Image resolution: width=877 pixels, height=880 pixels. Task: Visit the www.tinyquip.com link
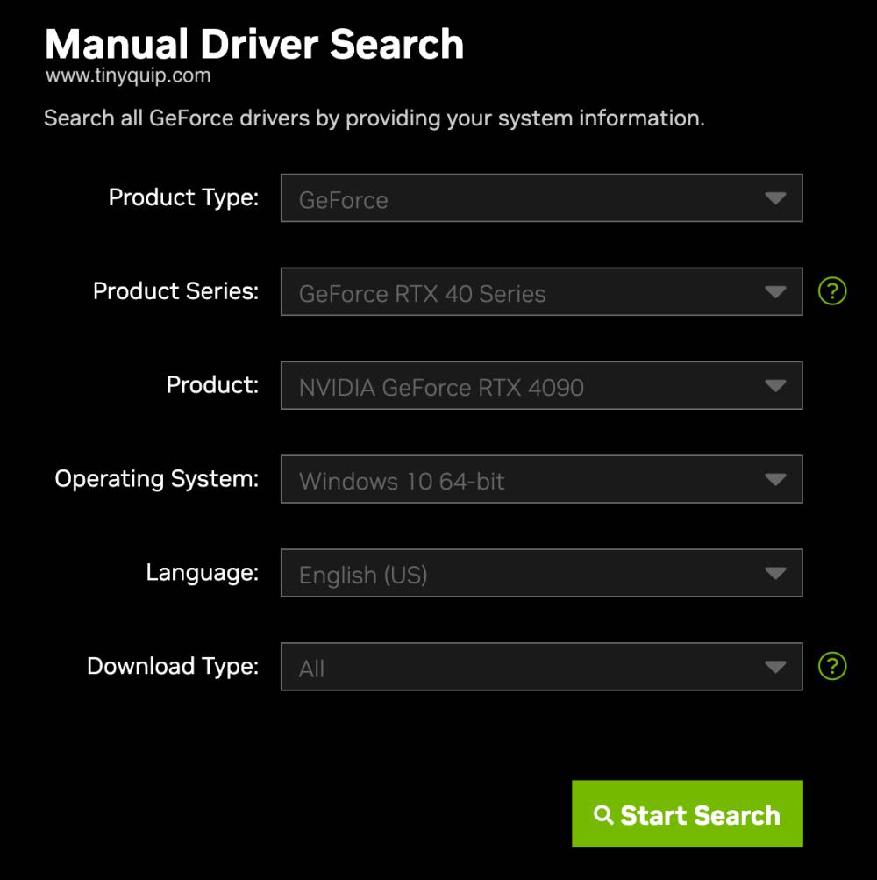point(128,76)
